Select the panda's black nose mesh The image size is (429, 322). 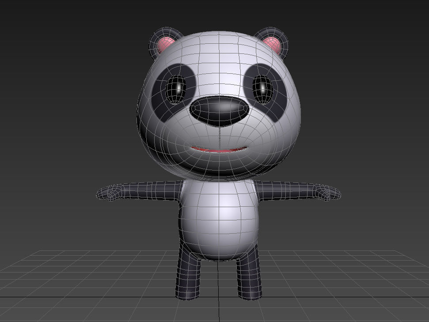pyautogui.click(x=220, y=111)
